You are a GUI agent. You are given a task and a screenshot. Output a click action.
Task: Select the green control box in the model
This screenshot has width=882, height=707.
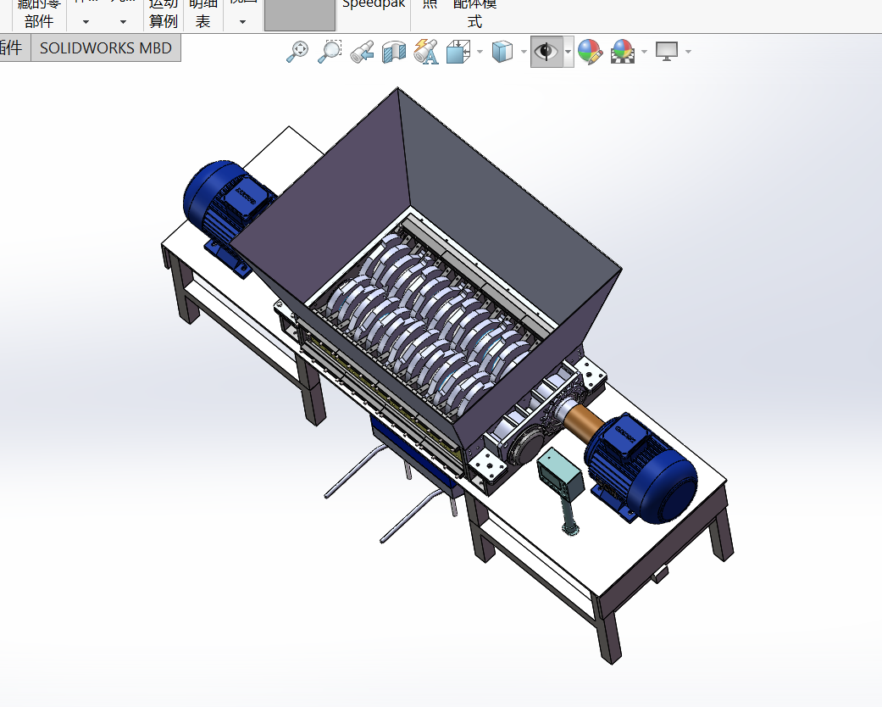pos(560,474)
